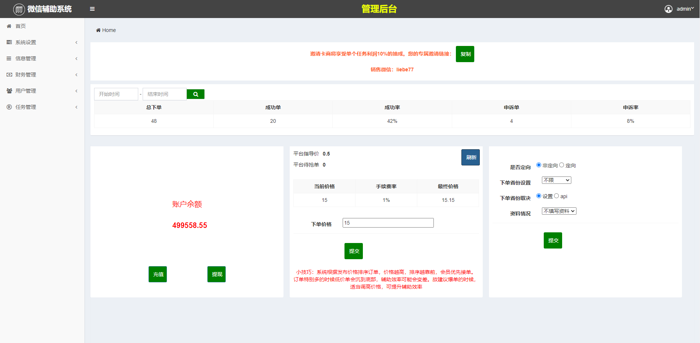Click the 复制 copy invite link button
The image size is (700, 343).
tap(465, 54)
